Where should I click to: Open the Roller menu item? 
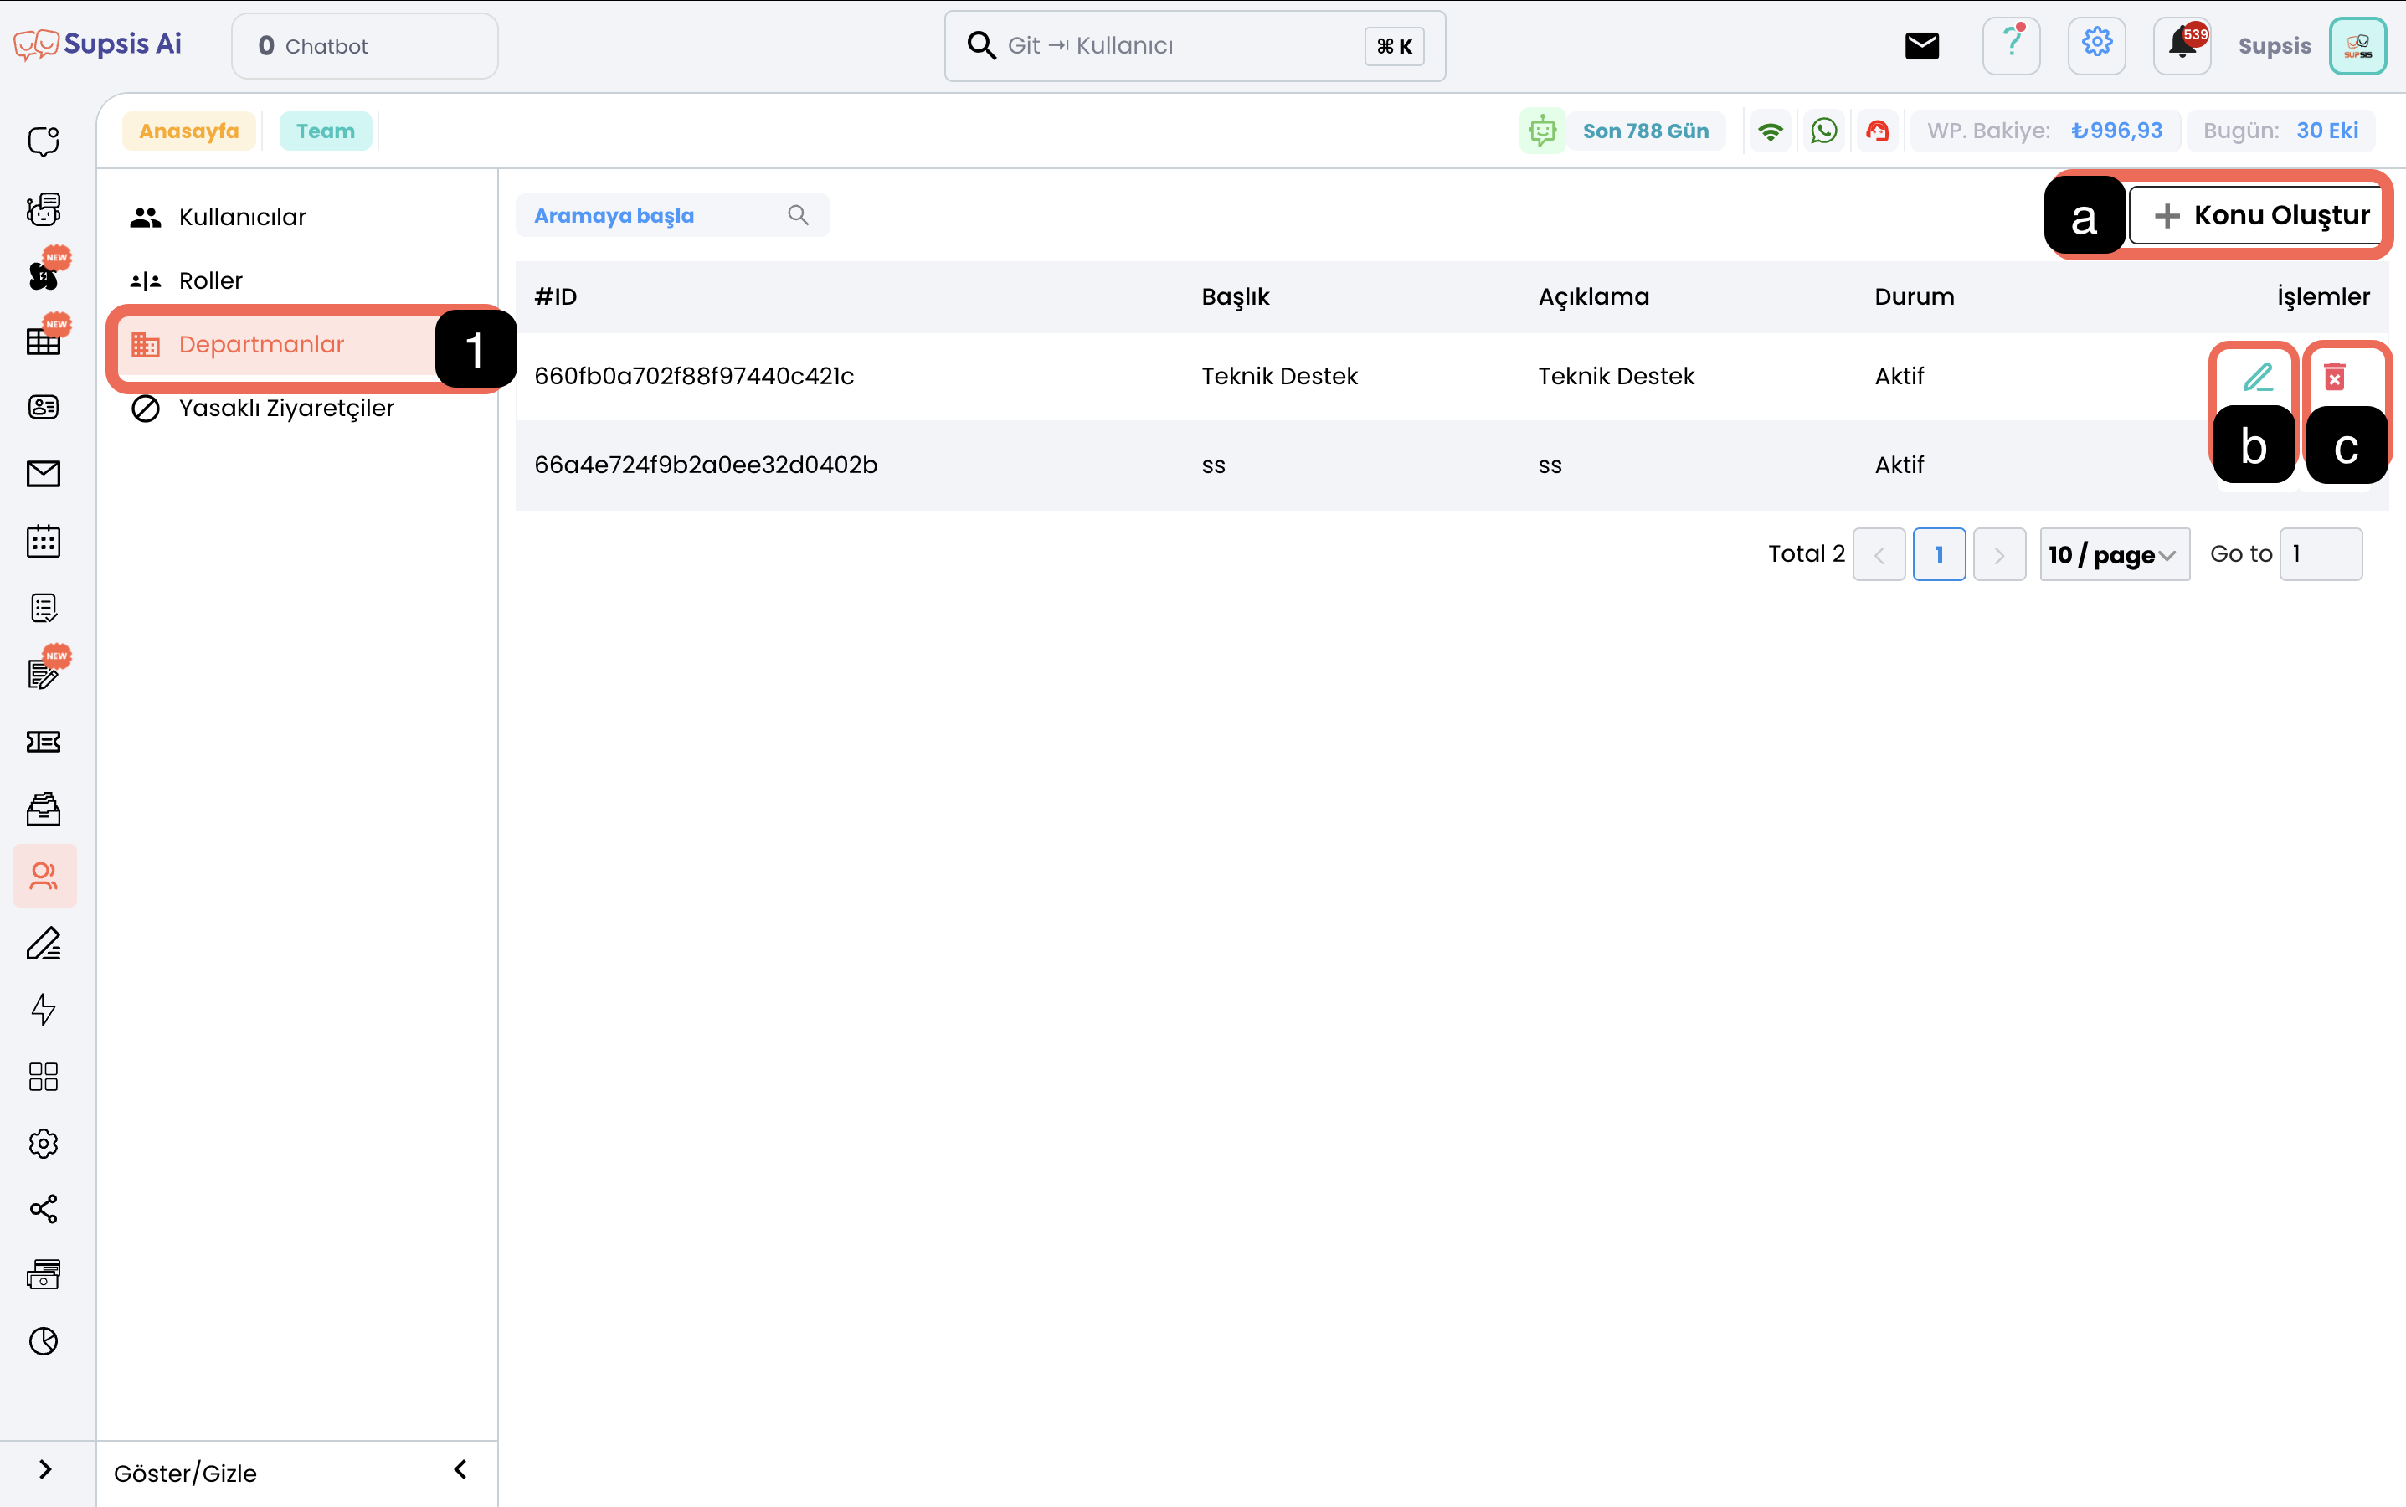[210, 281]
